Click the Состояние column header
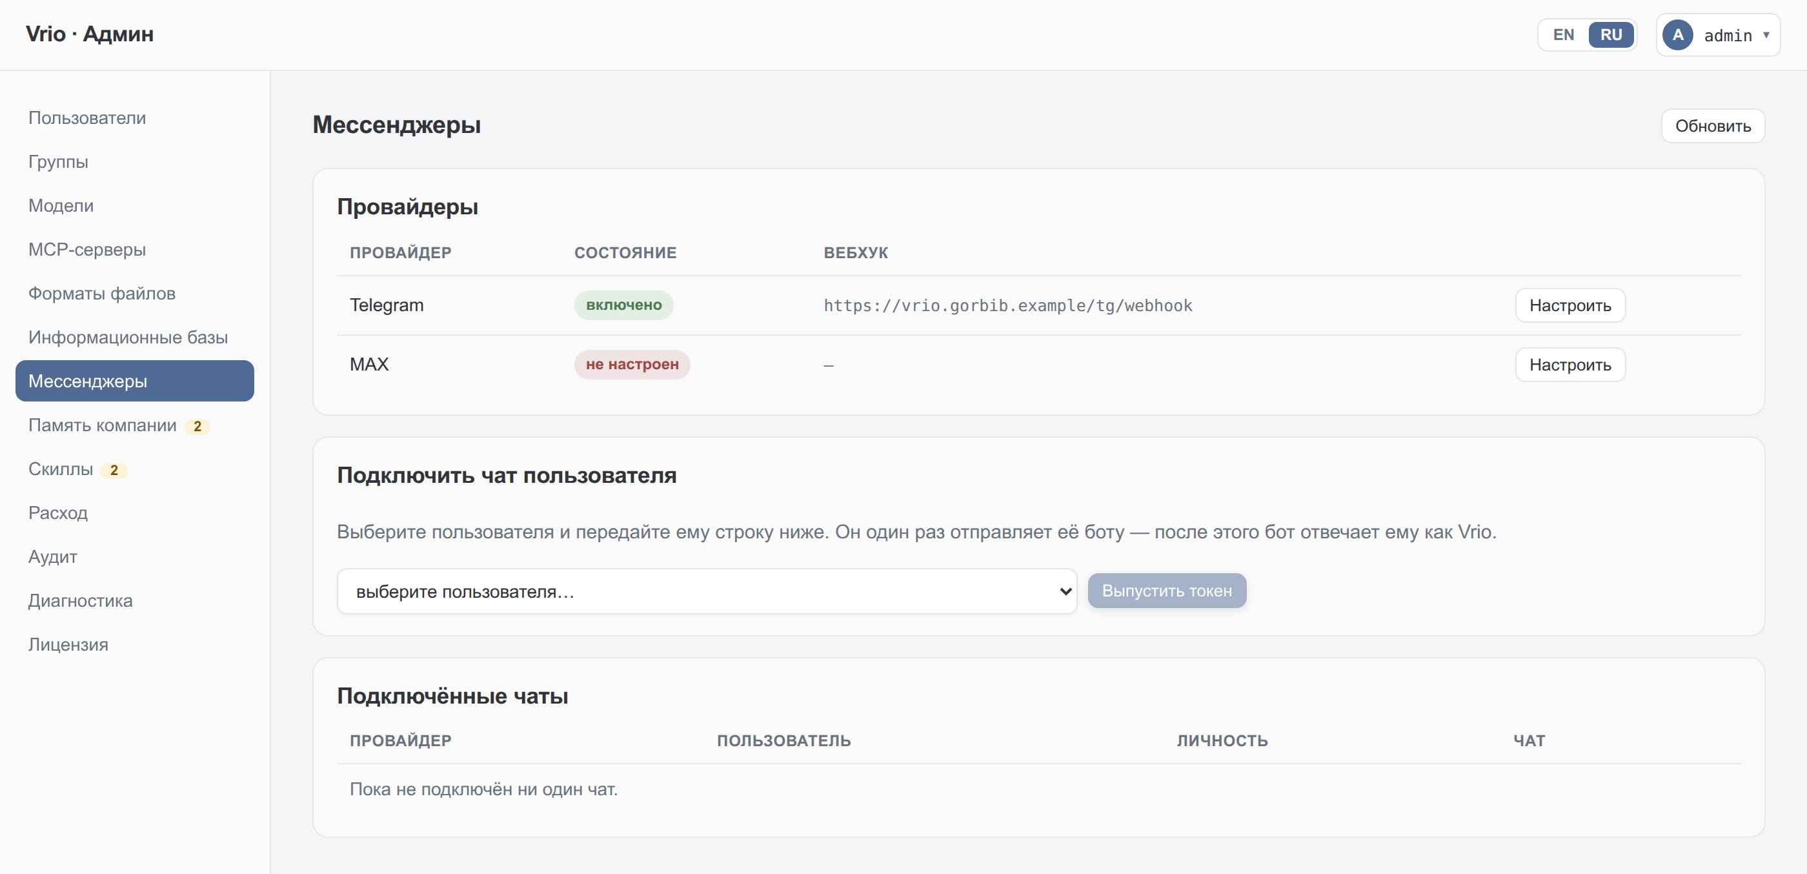The height and width of the screenshot is (874, 1807). (625, 252)
